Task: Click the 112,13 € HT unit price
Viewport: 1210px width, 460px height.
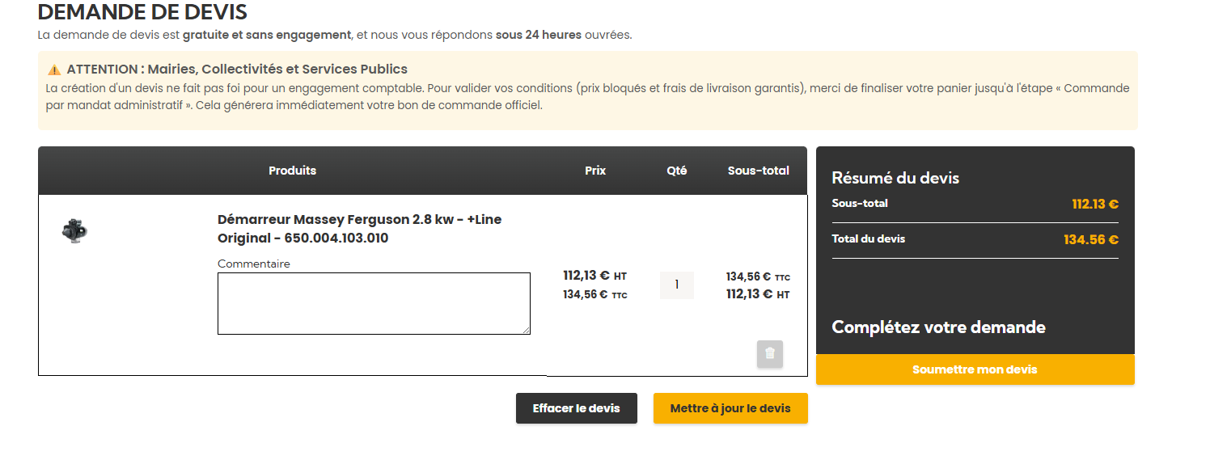Action: click(594, 276)
